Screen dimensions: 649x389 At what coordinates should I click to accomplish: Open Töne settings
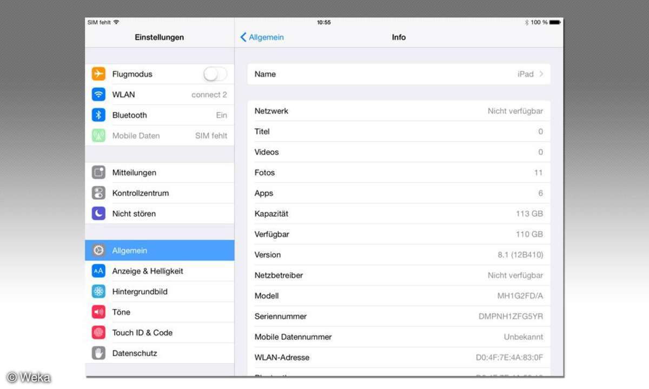[160, 312]
